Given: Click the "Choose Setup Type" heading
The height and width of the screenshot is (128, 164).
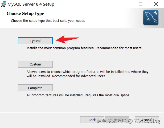Looking at the screenshot, I should point(25,13).
